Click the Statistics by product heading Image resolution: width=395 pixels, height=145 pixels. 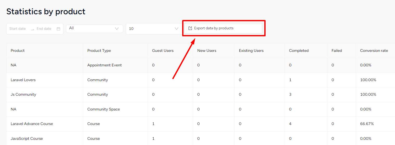46,11
